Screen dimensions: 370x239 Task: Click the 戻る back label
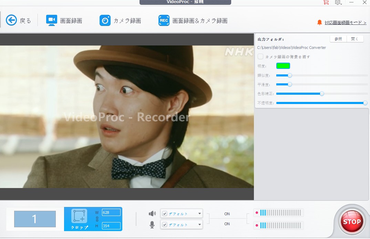tap(25, 21)
